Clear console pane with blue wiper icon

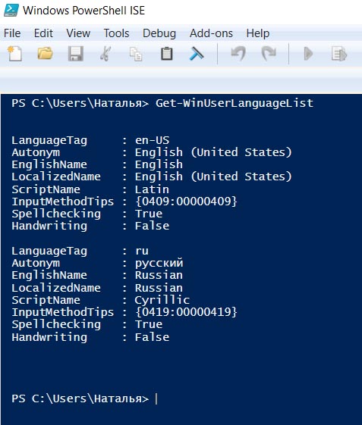click(197, 53)
